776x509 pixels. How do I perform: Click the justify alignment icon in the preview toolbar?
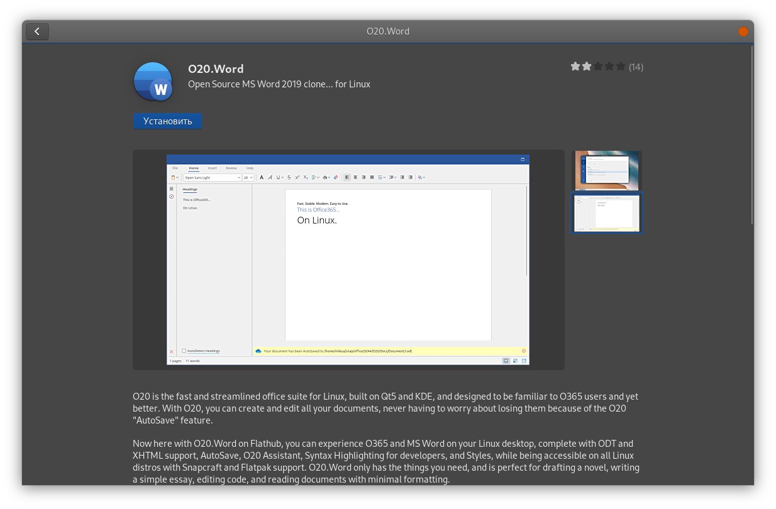point(372,178)
